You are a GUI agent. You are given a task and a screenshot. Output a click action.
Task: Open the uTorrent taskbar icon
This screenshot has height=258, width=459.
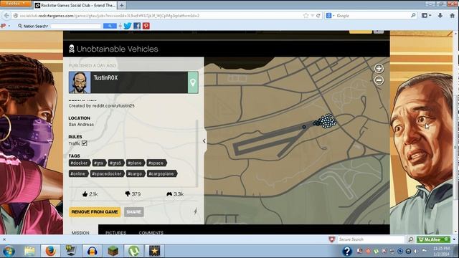(134, 252)
